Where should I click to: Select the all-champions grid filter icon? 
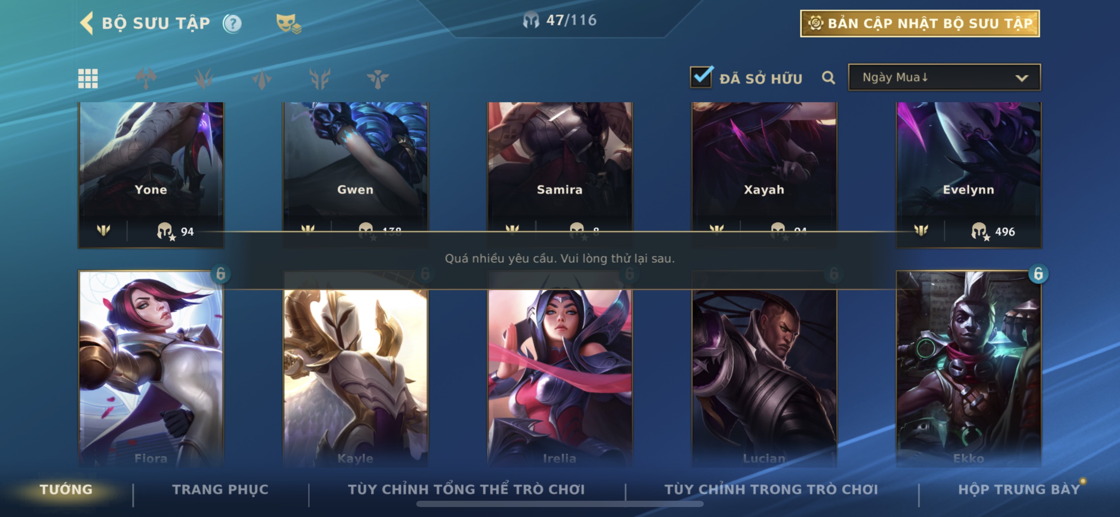pos(88,79)
